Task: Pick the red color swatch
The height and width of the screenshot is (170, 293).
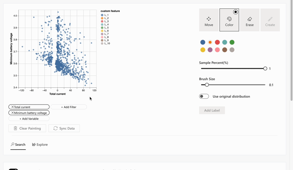Action: (x=217, y=42)
